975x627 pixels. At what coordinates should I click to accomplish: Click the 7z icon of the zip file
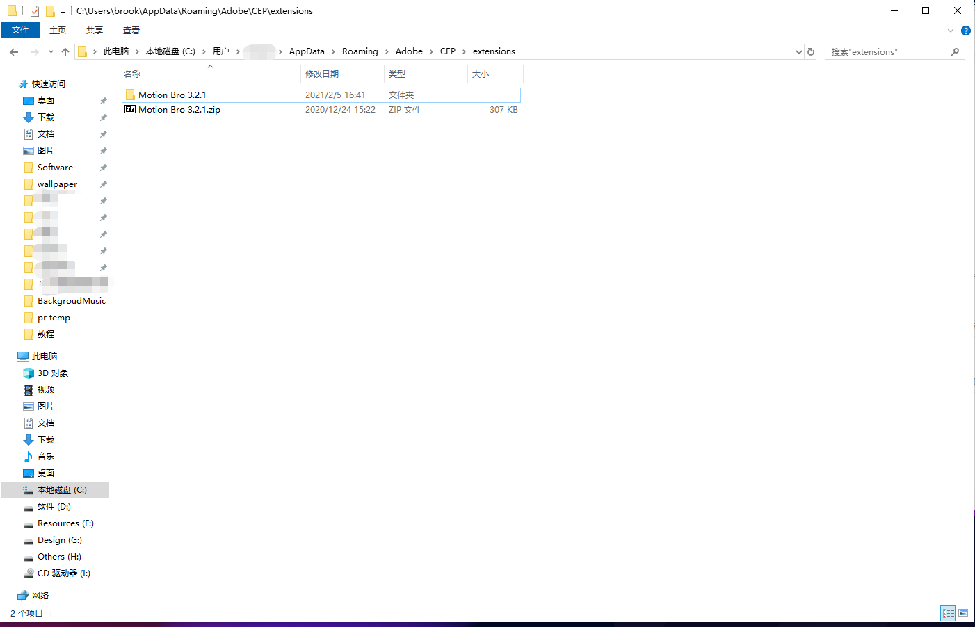pyautogui.click(x=130, y=109)
